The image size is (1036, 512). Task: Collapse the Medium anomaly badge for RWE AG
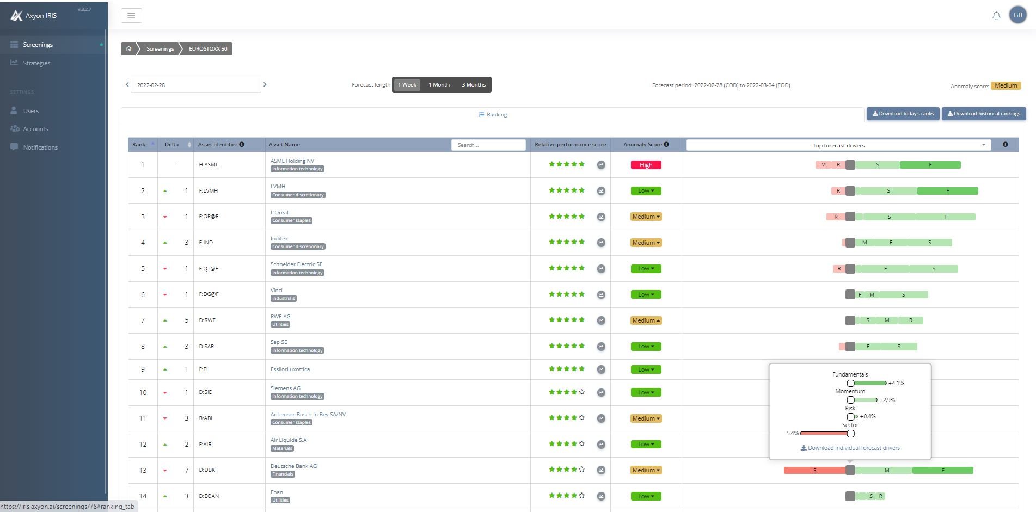[646, 320]
